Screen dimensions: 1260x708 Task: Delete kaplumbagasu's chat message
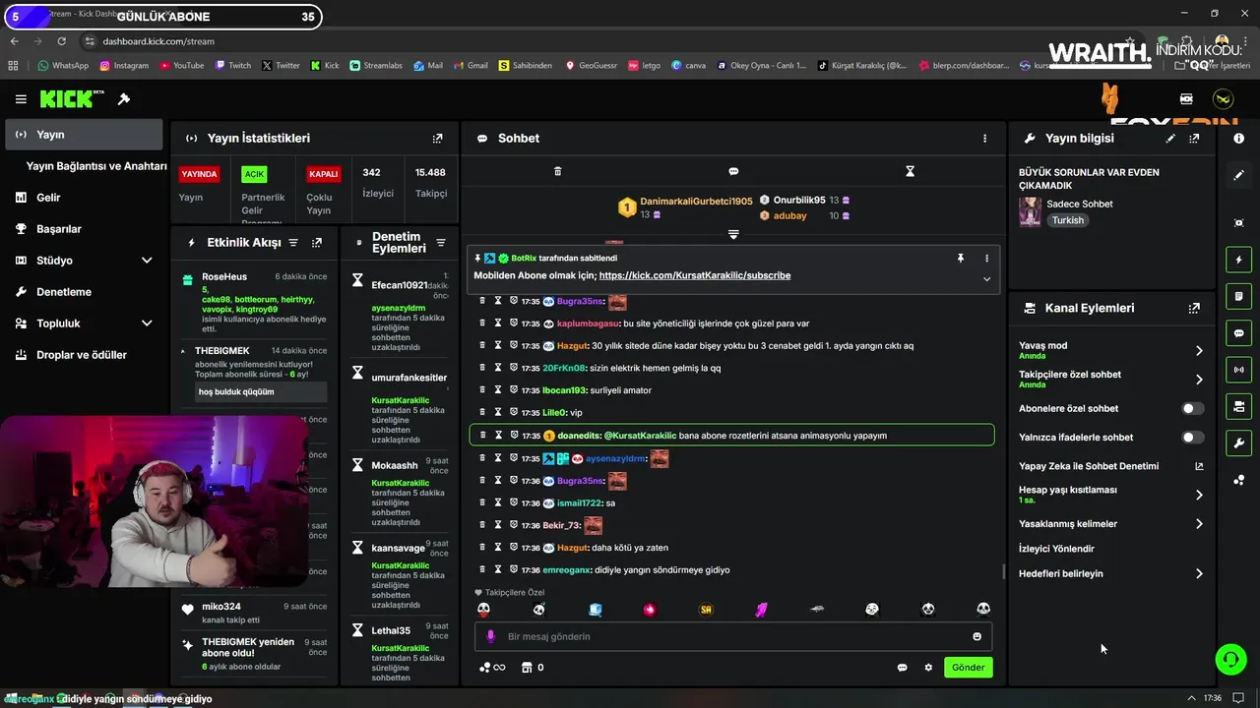[482, 324]
